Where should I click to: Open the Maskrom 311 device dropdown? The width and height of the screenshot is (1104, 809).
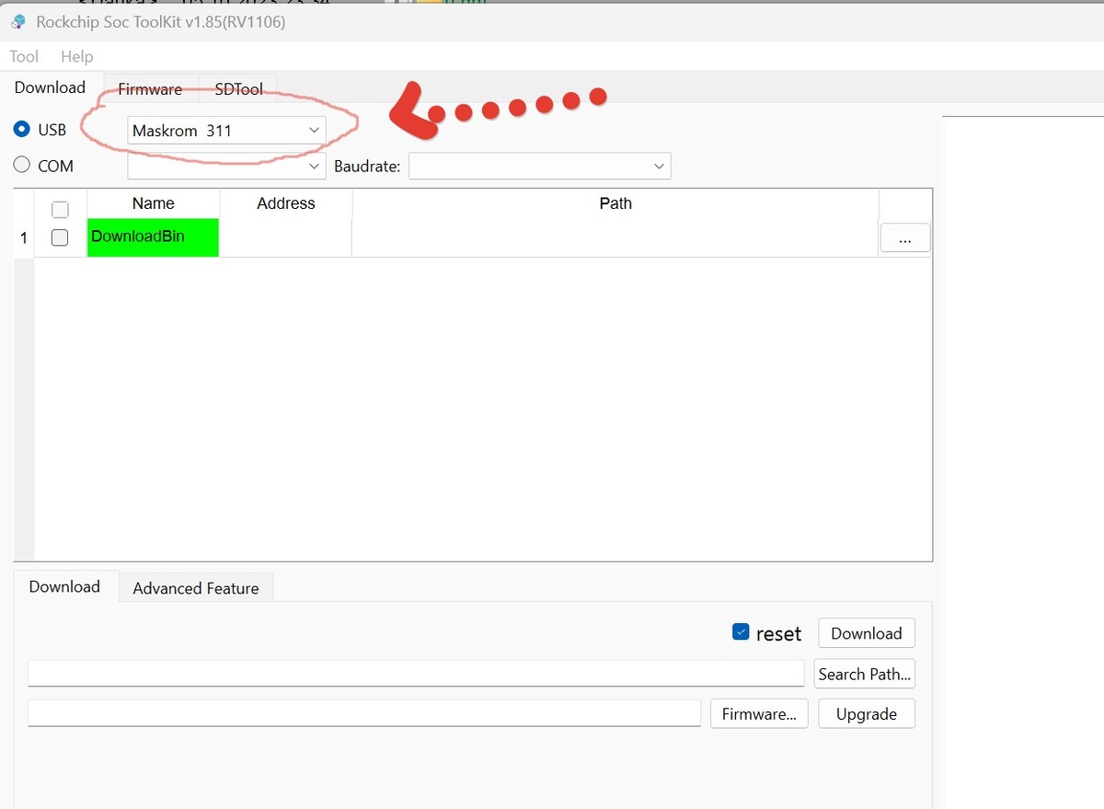click(x=226, y=130)
